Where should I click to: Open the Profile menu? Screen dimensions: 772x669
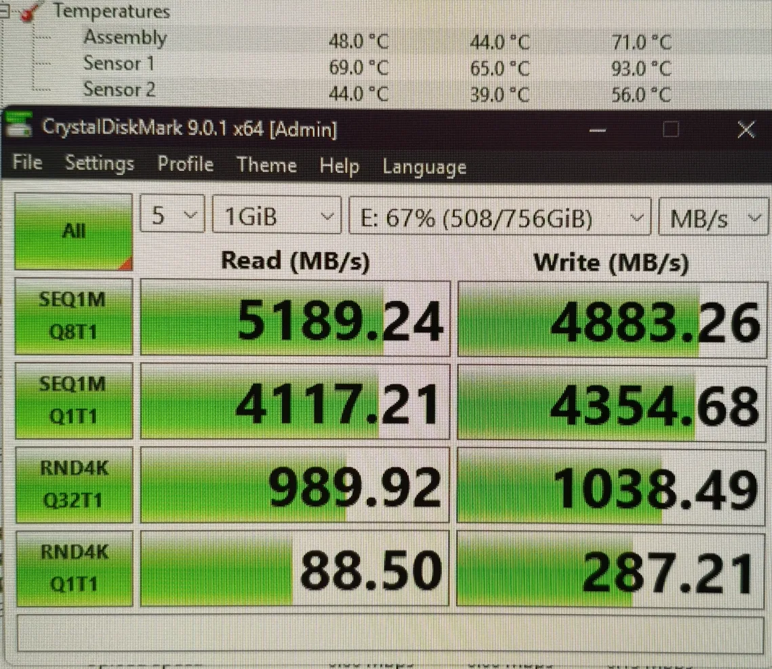pyautogui.click(x=185, y=165)
